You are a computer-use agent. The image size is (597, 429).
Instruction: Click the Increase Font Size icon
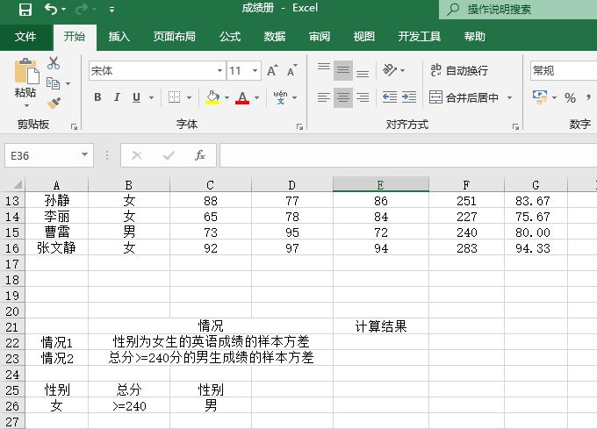click(x=272, y=71)
